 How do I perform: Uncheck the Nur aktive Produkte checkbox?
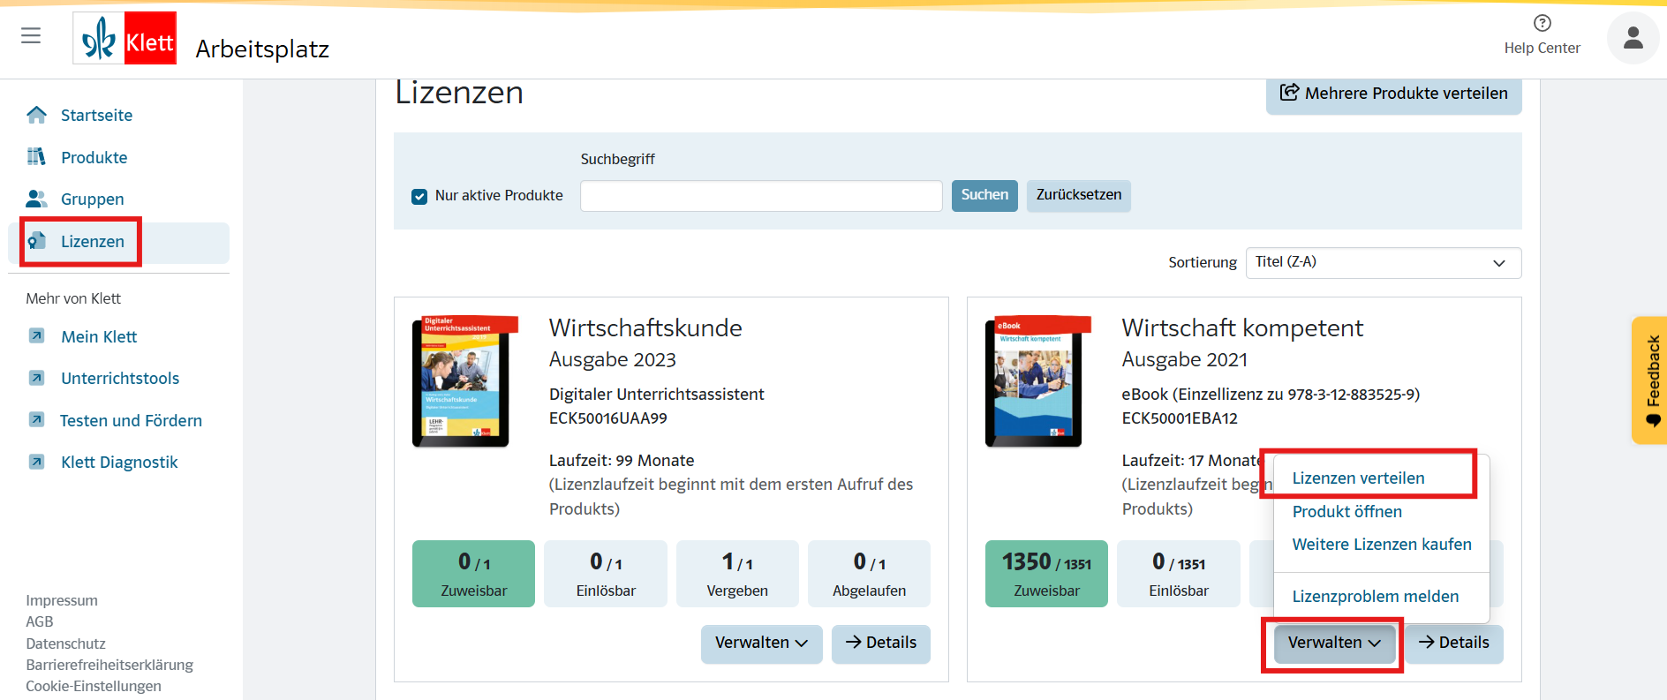pos(419,196)
